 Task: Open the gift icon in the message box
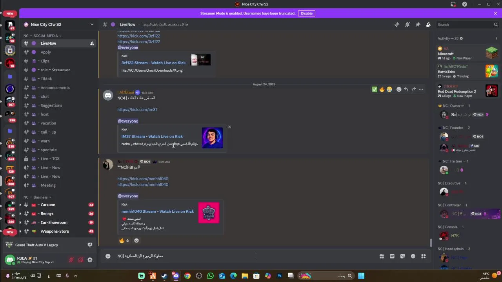382,256
